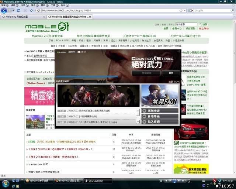Click the blue update progress bar
The width and height of the screenshot is (236, 189).
(87, 76)
